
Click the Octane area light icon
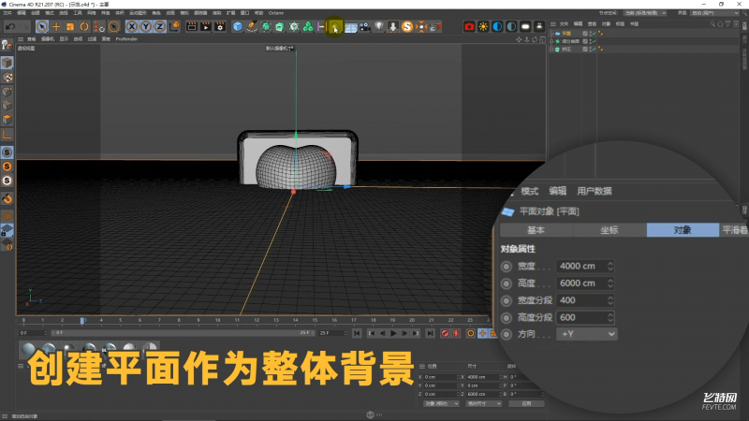525,27
